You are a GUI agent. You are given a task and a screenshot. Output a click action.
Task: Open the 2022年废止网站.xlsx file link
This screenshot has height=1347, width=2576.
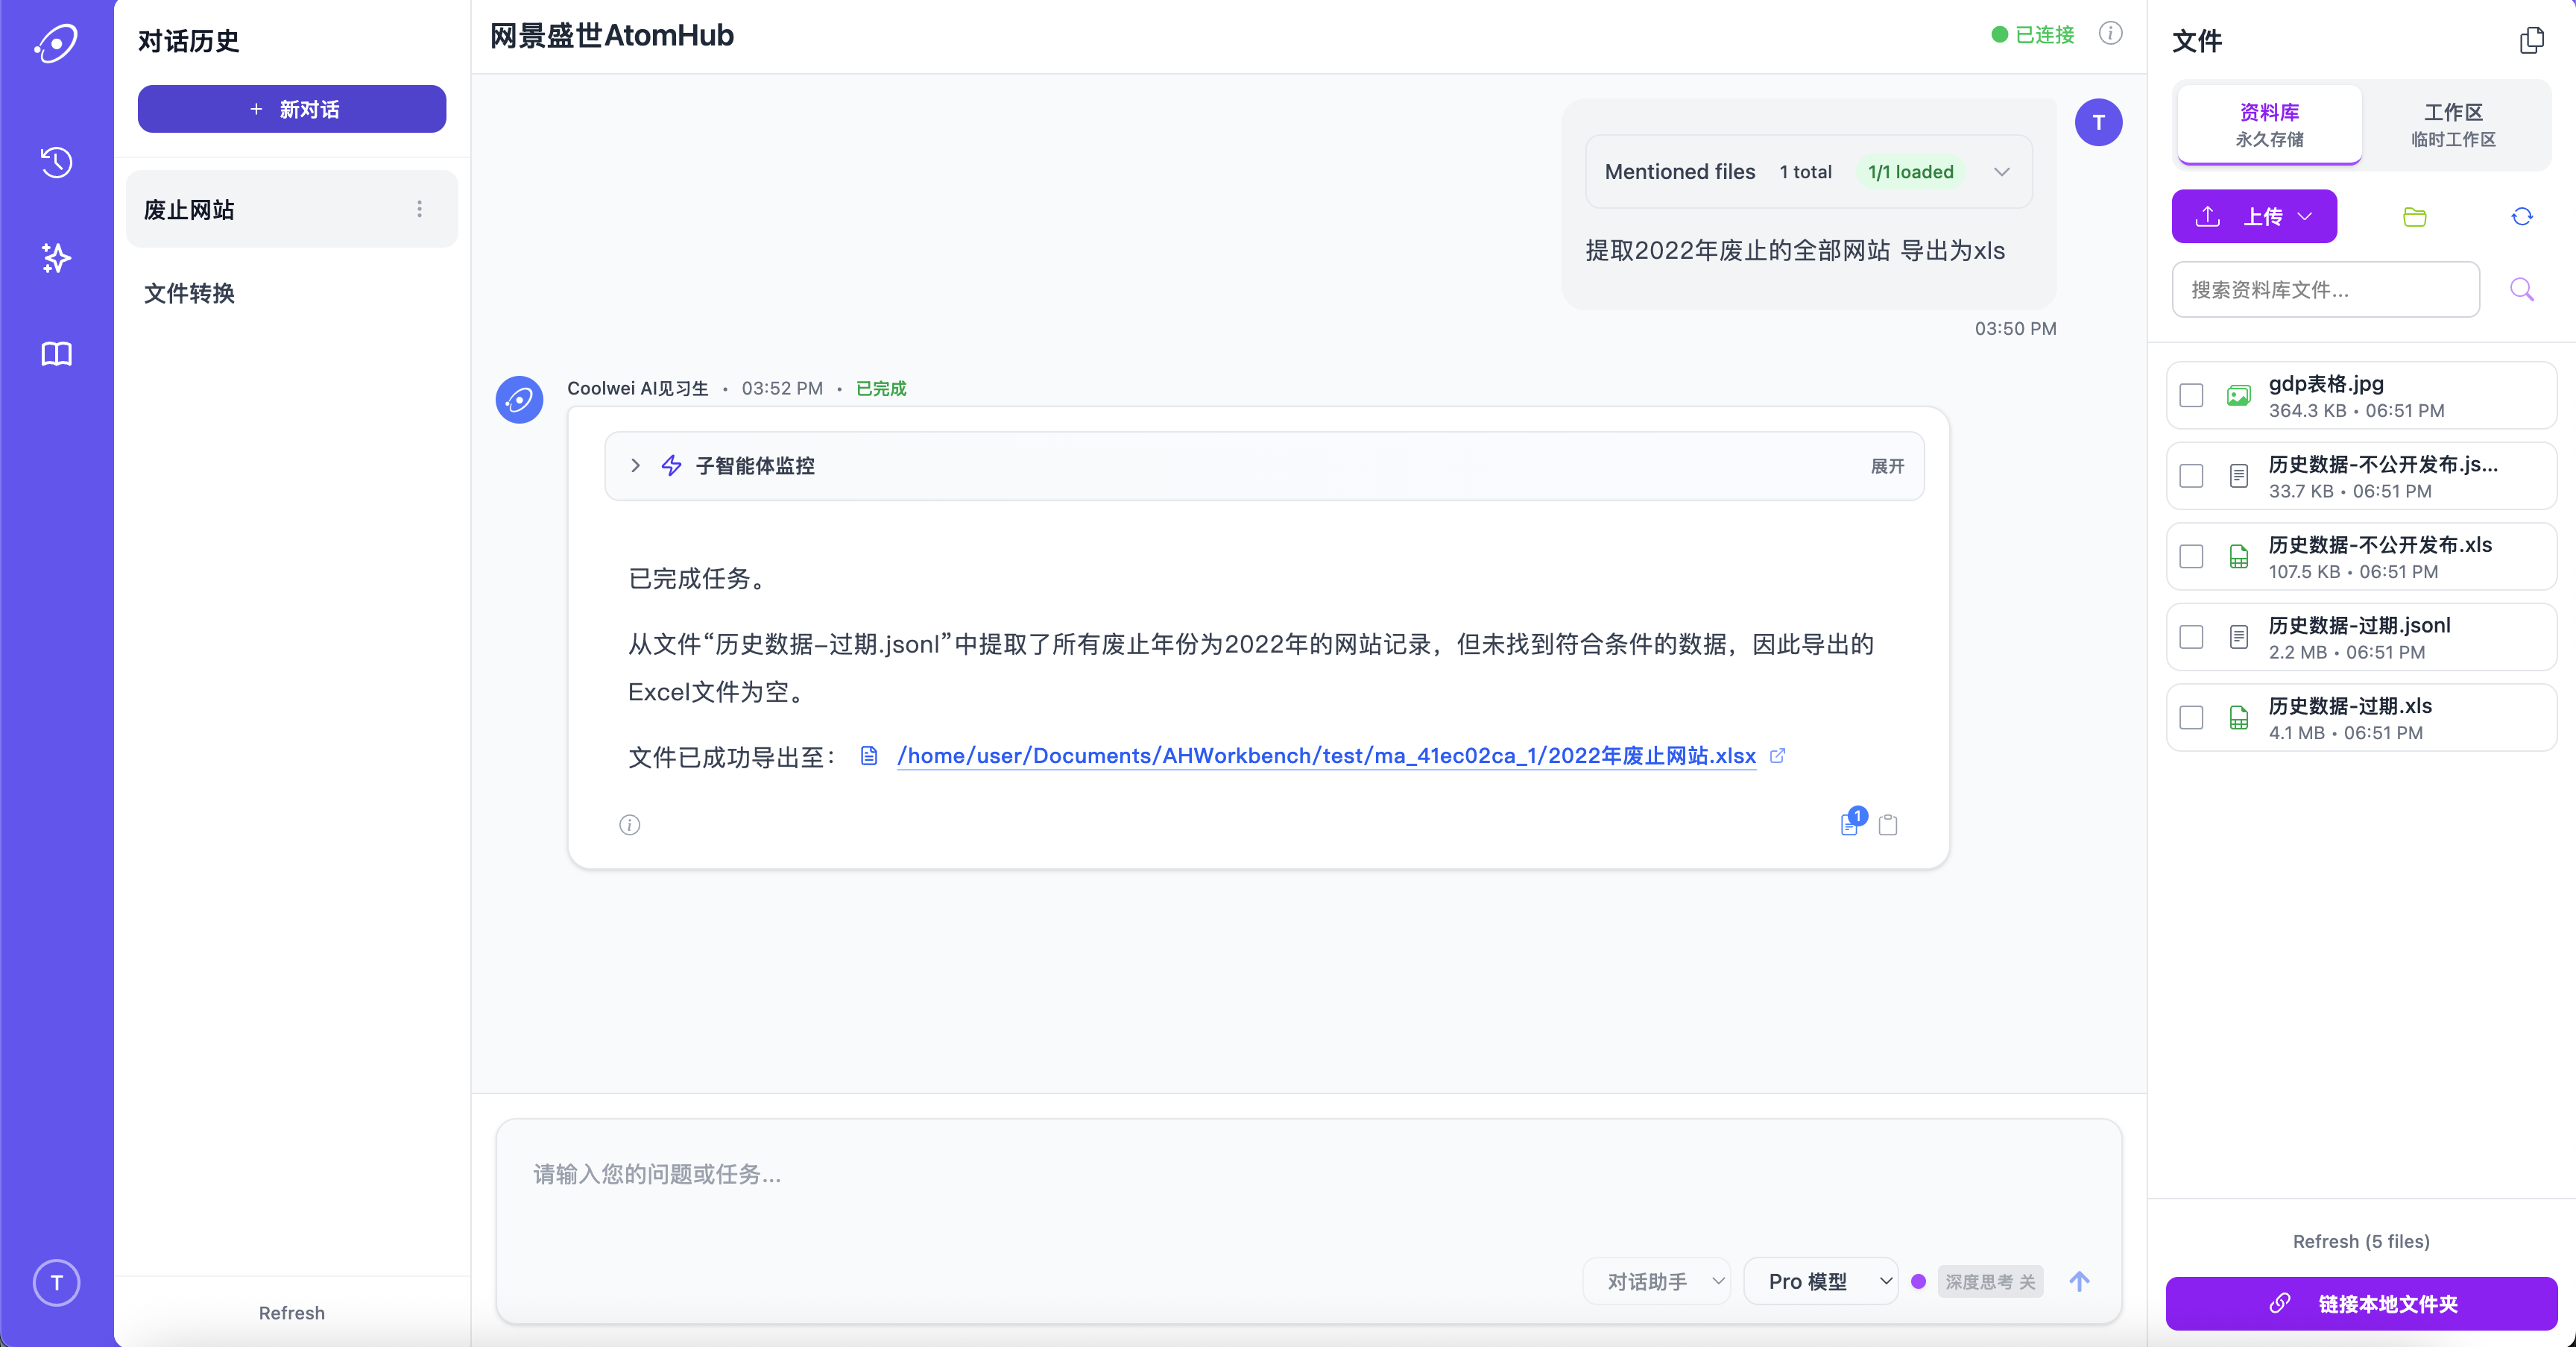click(x=1326, y=756)
